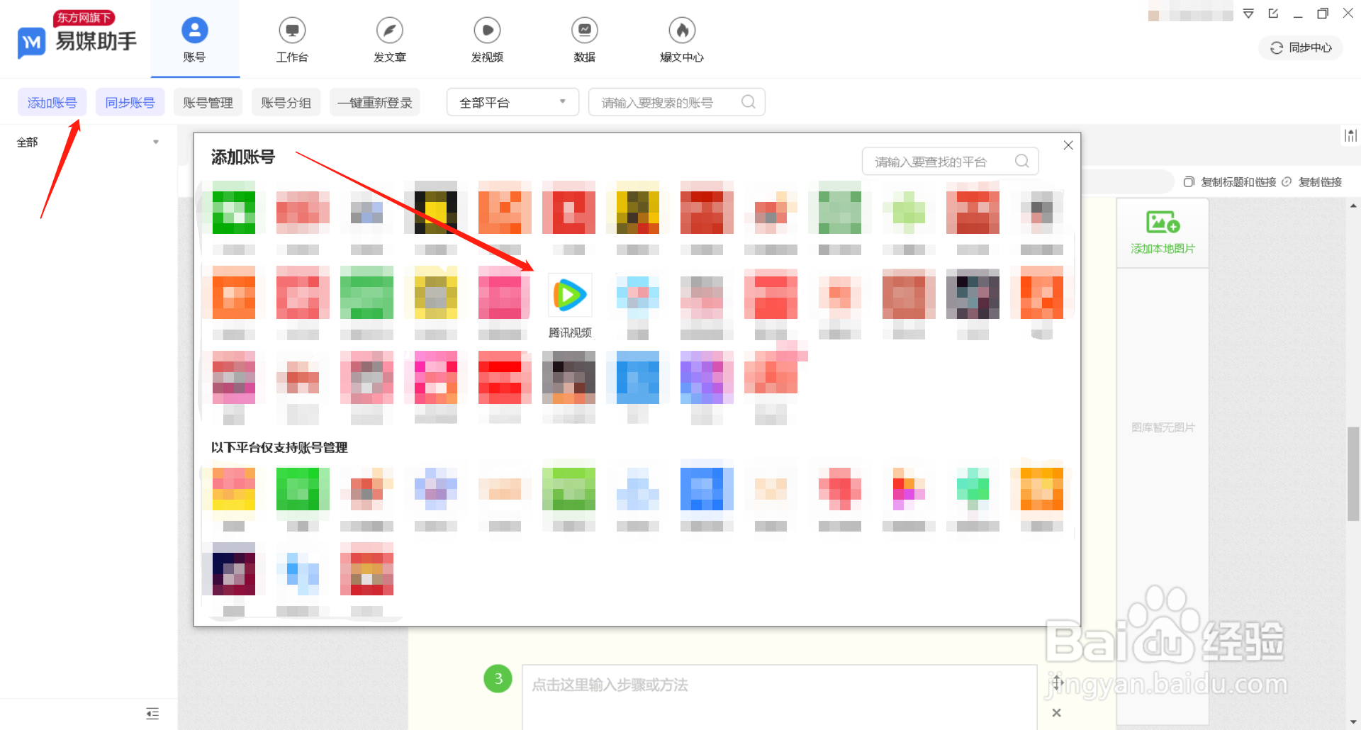Open 账号管理
The height and width of the screenshot is (730, 1361).
[x=208, y=102]
